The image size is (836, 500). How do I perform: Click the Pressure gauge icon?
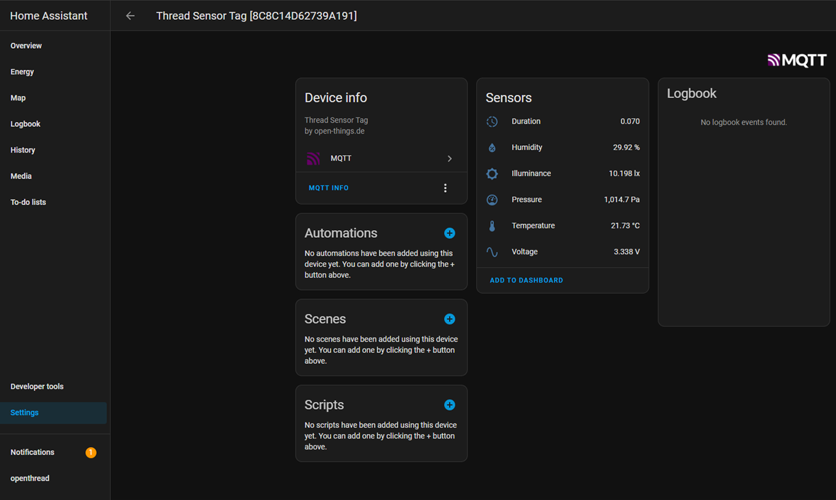(492, 200)
